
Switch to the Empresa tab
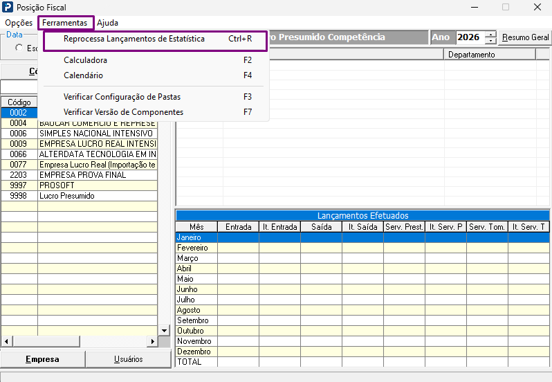pos(43,359)
